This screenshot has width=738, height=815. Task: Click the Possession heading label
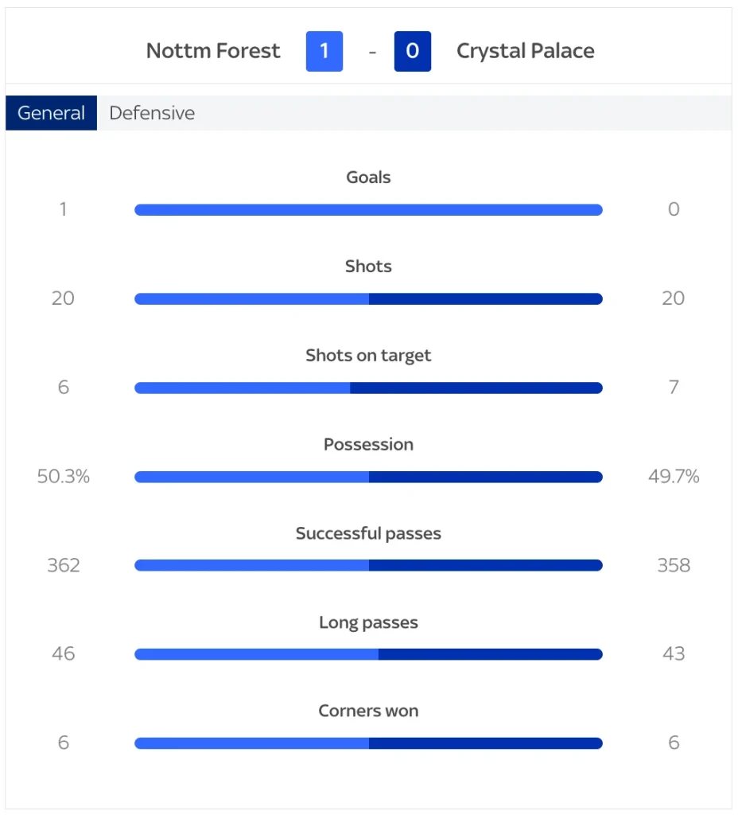tap(368, 444)
